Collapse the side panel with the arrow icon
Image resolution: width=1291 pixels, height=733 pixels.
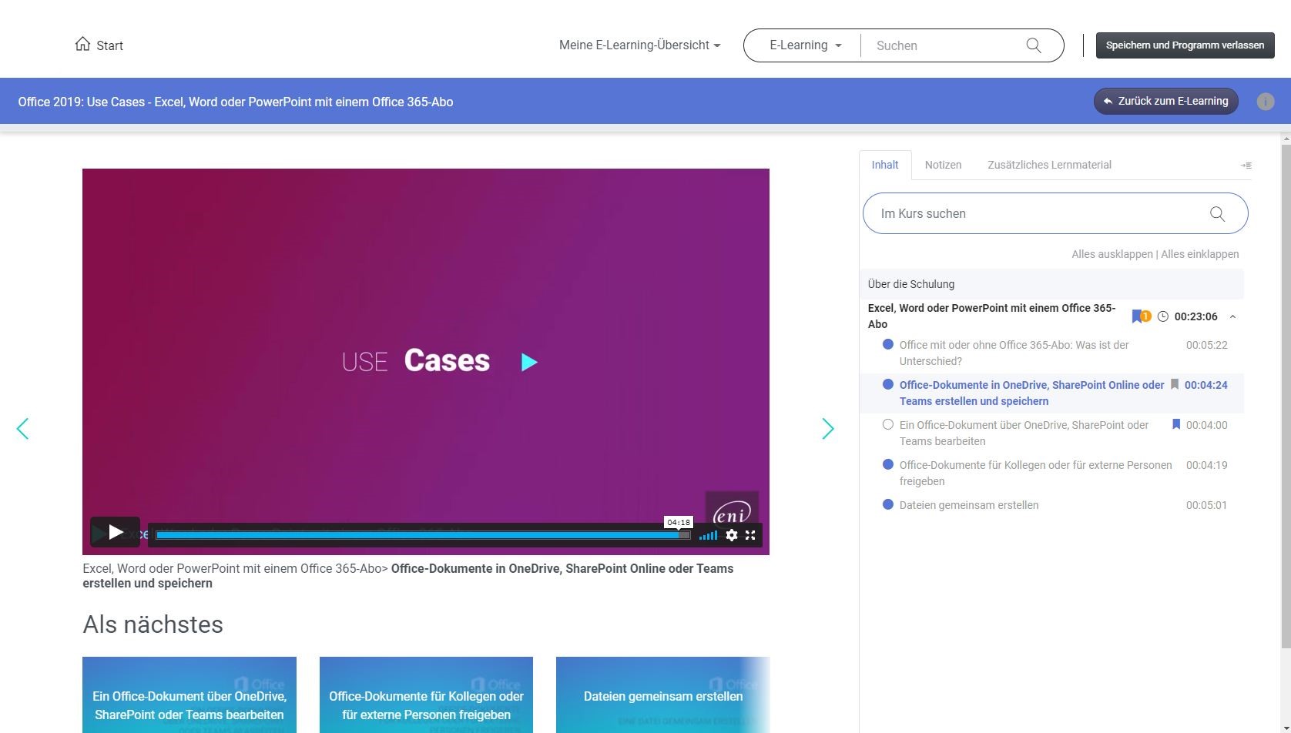[x=1246, y=166]
